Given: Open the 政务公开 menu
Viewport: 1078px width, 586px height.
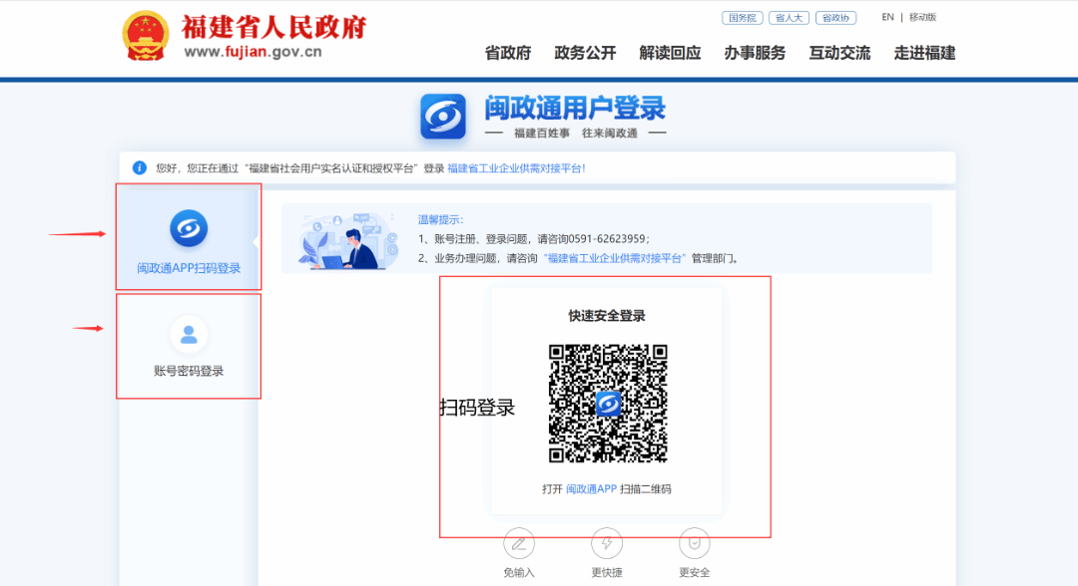Looking at the screenshot, I should [x=585, y=53].
